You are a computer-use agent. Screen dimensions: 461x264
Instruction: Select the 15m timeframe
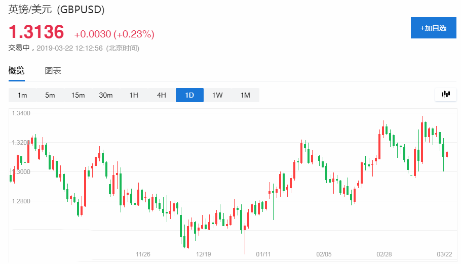click(78, 95)
